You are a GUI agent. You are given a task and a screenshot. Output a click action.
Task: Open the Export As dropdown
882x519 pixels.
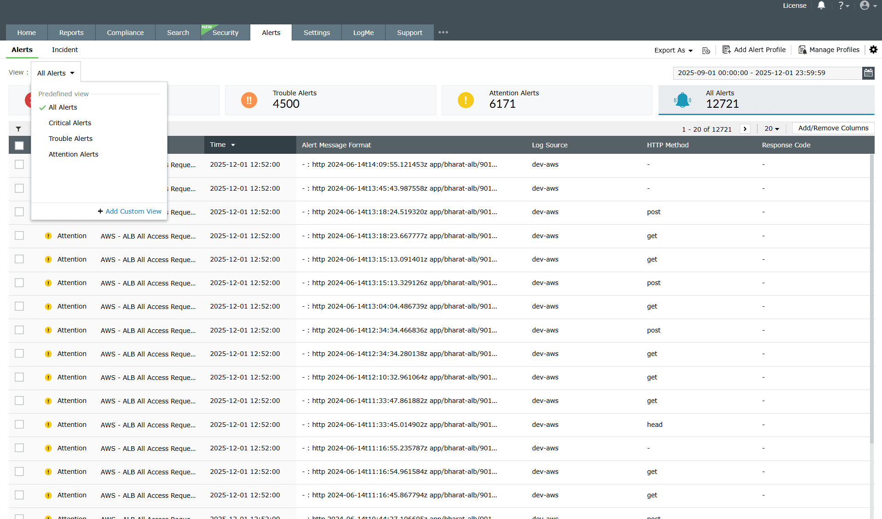click(673, 50)
